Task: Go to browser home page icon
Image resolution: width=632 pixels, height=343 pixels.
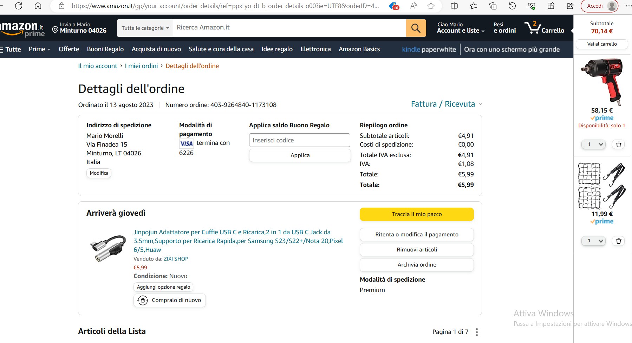Action: point(38,6)
